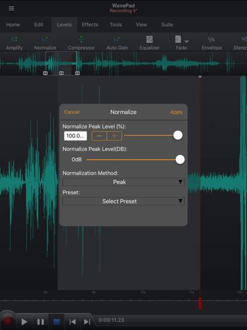Open the Envelope tool

click(212, 43)
